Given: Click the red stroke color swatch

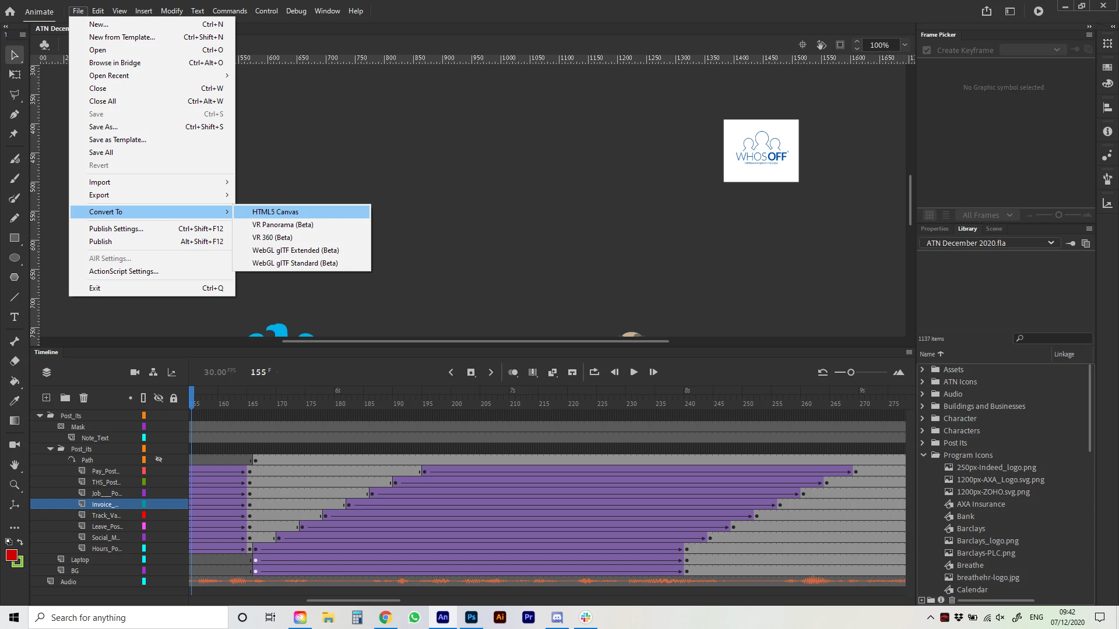Looking at the screenshot, I should (x=12, y=555).
